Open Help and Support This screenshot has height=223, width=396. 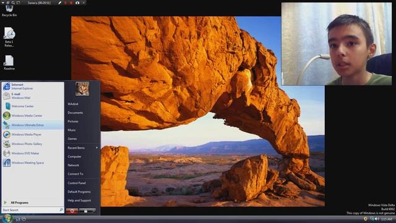pos(79,201)
